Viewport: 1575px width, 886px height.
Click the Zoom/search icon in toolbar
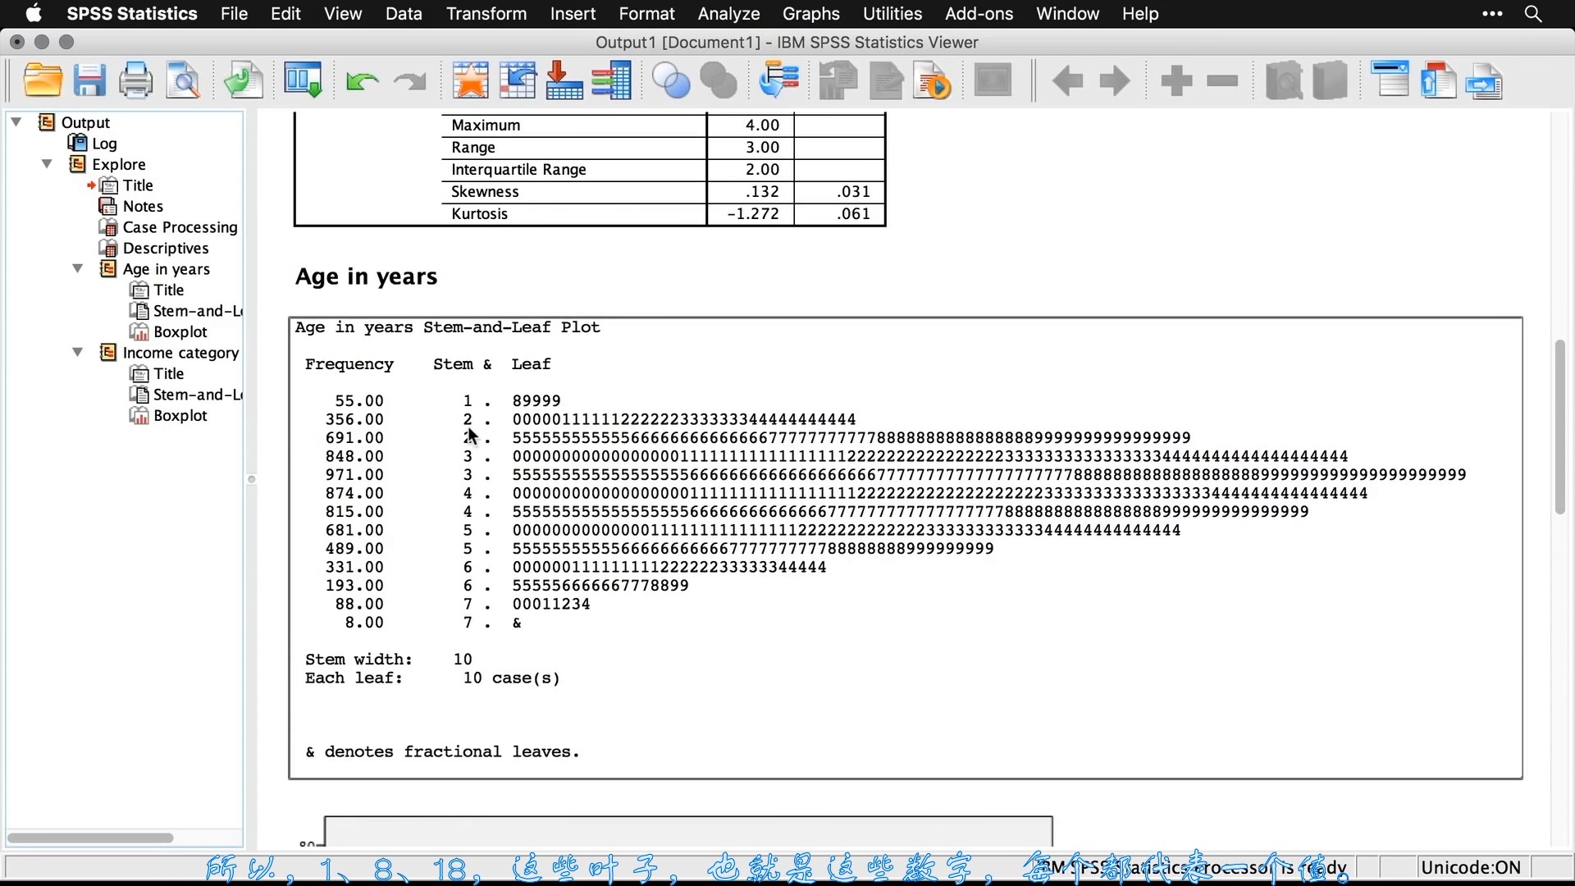point(184,81)
